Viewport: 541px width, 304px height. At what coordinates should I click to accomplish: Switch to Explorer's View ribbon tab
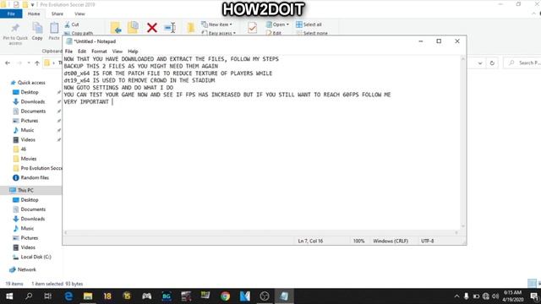coord(79,14)
